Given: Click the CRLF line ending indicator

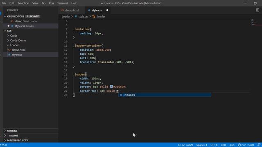Looking at the screenshot, I should click(224, 145).
